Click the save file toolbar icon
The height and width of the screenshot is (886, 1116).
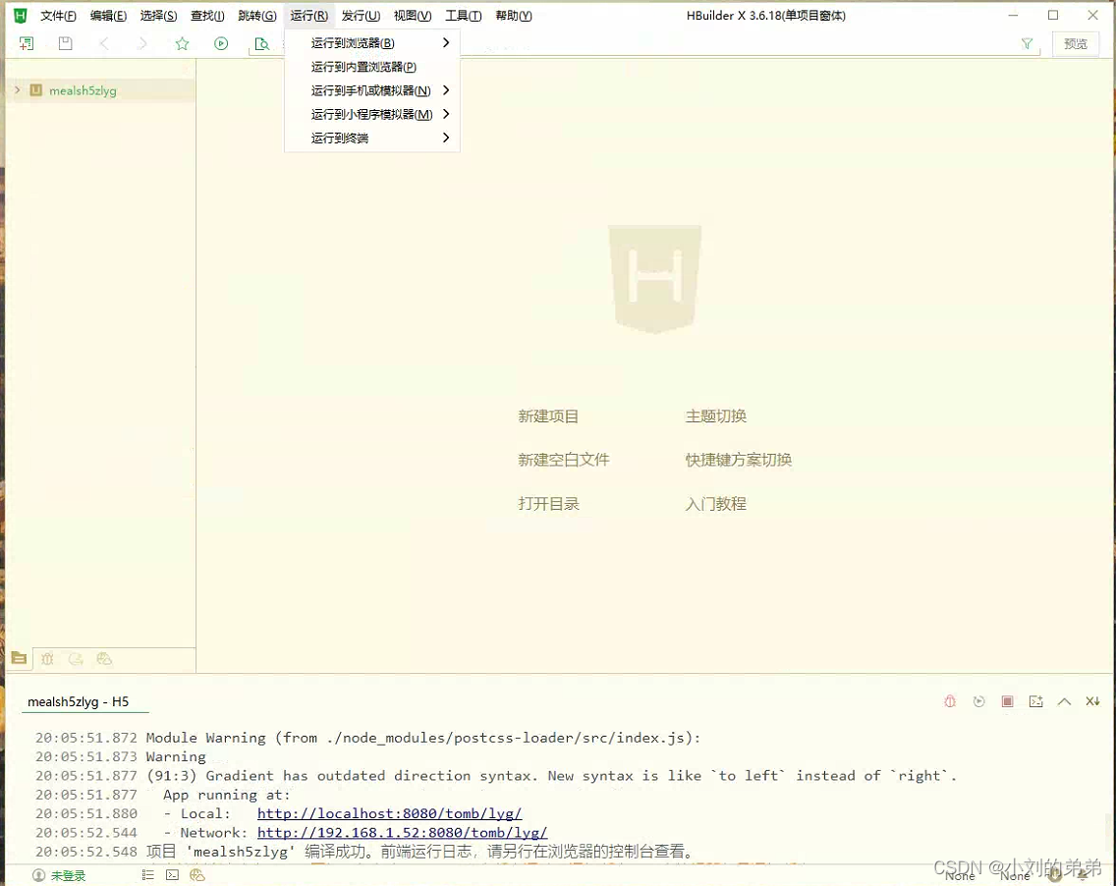coord(66,43)
